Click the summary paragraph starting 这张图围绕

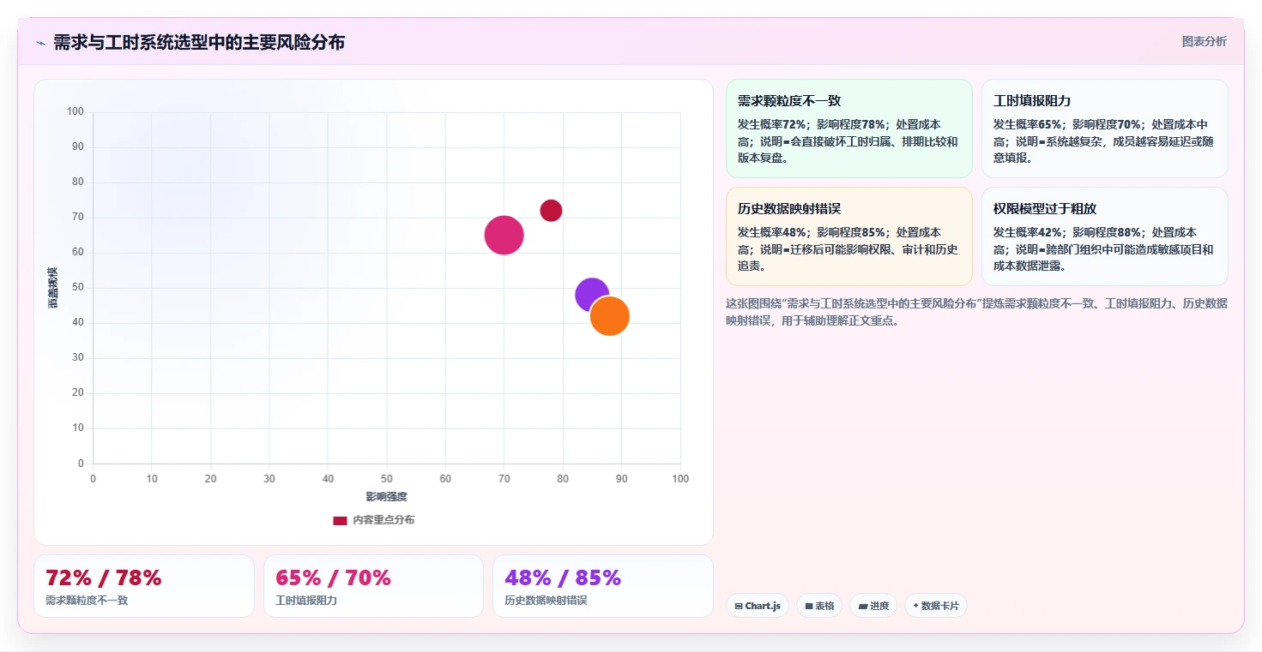[976, 313]
